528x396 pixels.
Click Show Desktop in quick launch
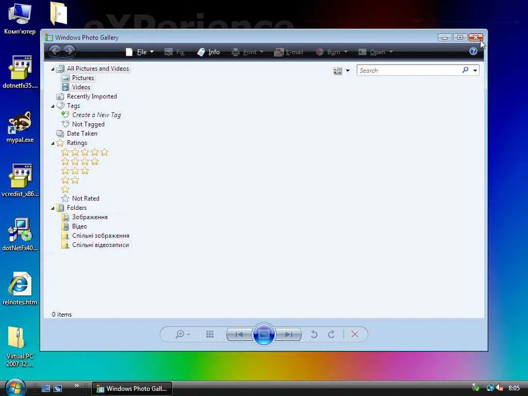coord(46,389)
